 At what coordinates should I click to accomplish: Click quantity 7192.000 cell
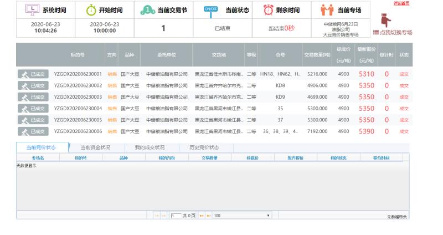[x=317, y=131]
